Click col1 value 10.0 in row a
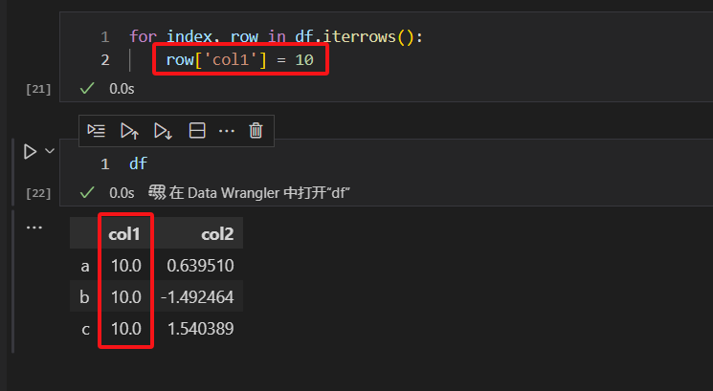 click(x=126, y=266)
